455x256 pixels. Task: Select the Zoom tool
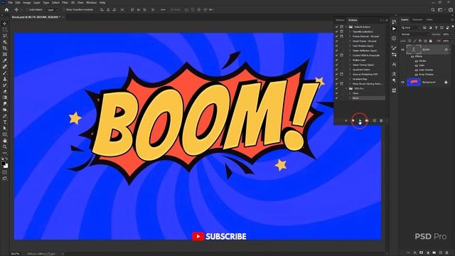5,146
